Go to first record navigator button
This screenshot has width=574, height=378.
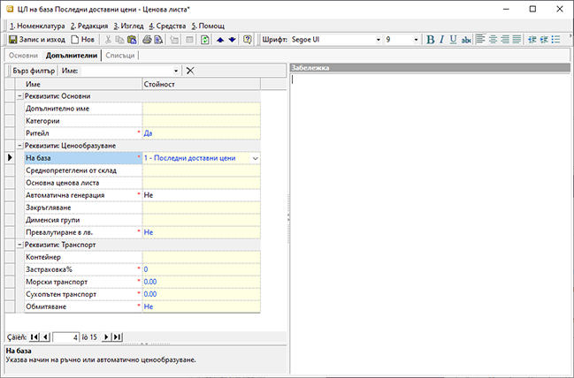34,337
